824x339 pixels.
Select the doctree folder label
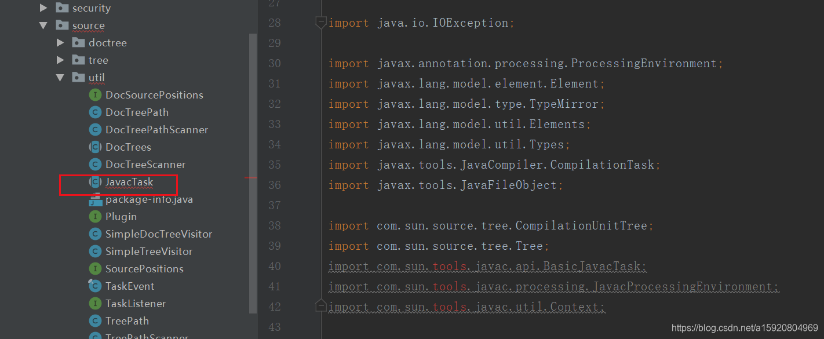tap(108, 43)
